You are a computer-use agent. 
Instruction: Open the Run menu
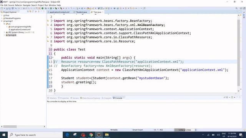(46, 5)
